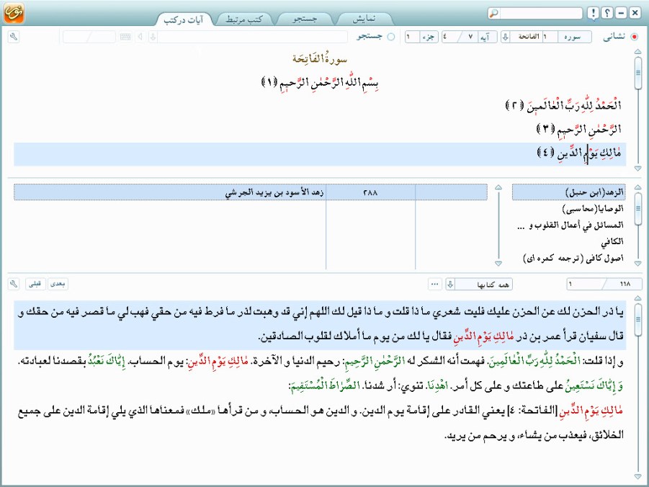The height and width of the screenshot is (487, 649).
Task: Click the Quran pane scrollbar thumb
Action: 637,73
